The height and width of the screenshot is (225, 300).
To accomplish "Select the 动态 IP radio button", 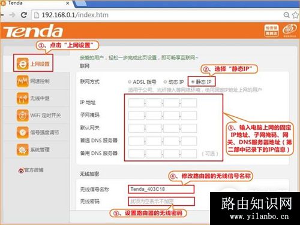I will pyautogui.click(x=165, y=82).
